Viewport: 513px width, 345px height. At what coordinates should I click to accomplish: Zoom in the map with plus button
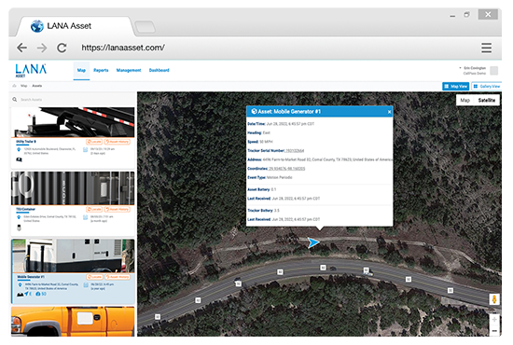tap(494, 320)
